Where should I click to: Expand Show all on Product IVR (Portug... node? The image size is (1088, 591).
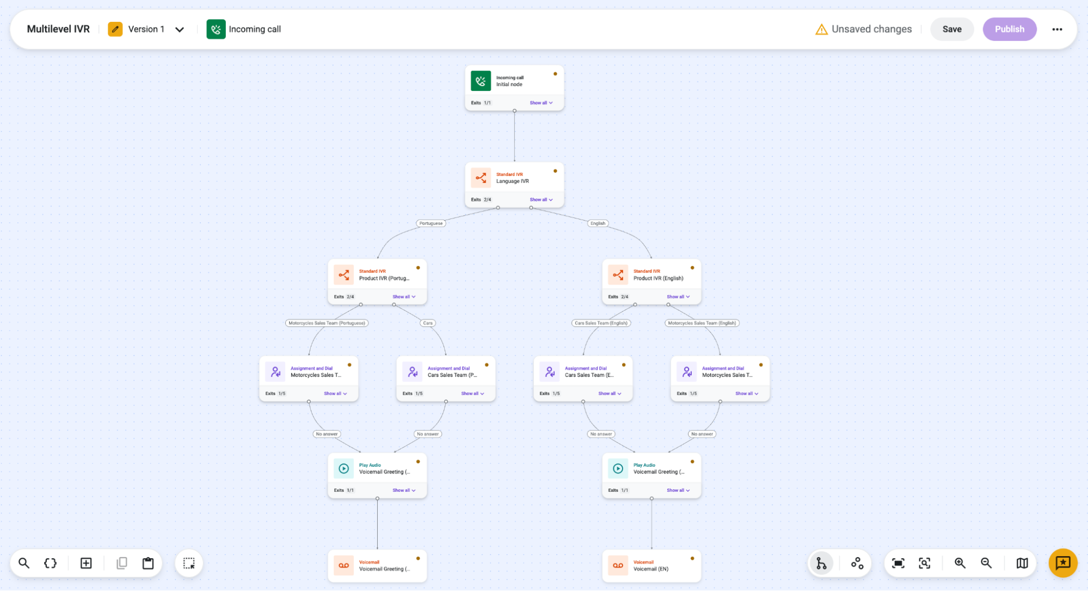tap(404, 297)
